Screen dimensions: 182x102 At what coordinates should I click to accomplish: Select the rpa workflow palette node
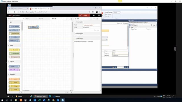tap(14, 30)
